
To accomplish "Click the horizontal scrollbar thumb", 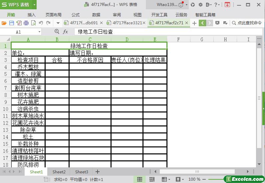I will pyautogui.click(x=197, y=171).
